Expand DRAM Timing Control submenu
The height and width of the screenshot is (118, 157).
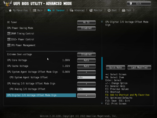[x=21, y=34]
